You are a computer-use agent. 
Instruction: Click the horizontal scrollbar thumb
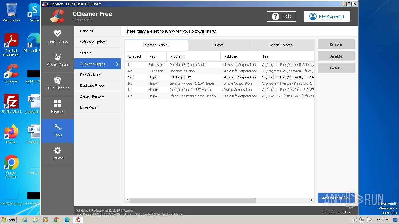[193, 200]
